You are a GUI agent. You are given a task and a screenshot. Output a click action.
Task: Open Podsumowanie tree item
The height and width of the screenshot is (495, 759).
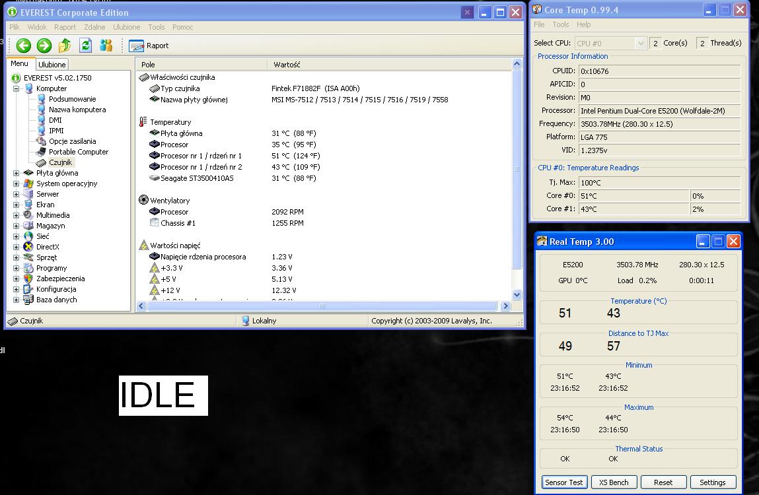[x=72, y=99]
